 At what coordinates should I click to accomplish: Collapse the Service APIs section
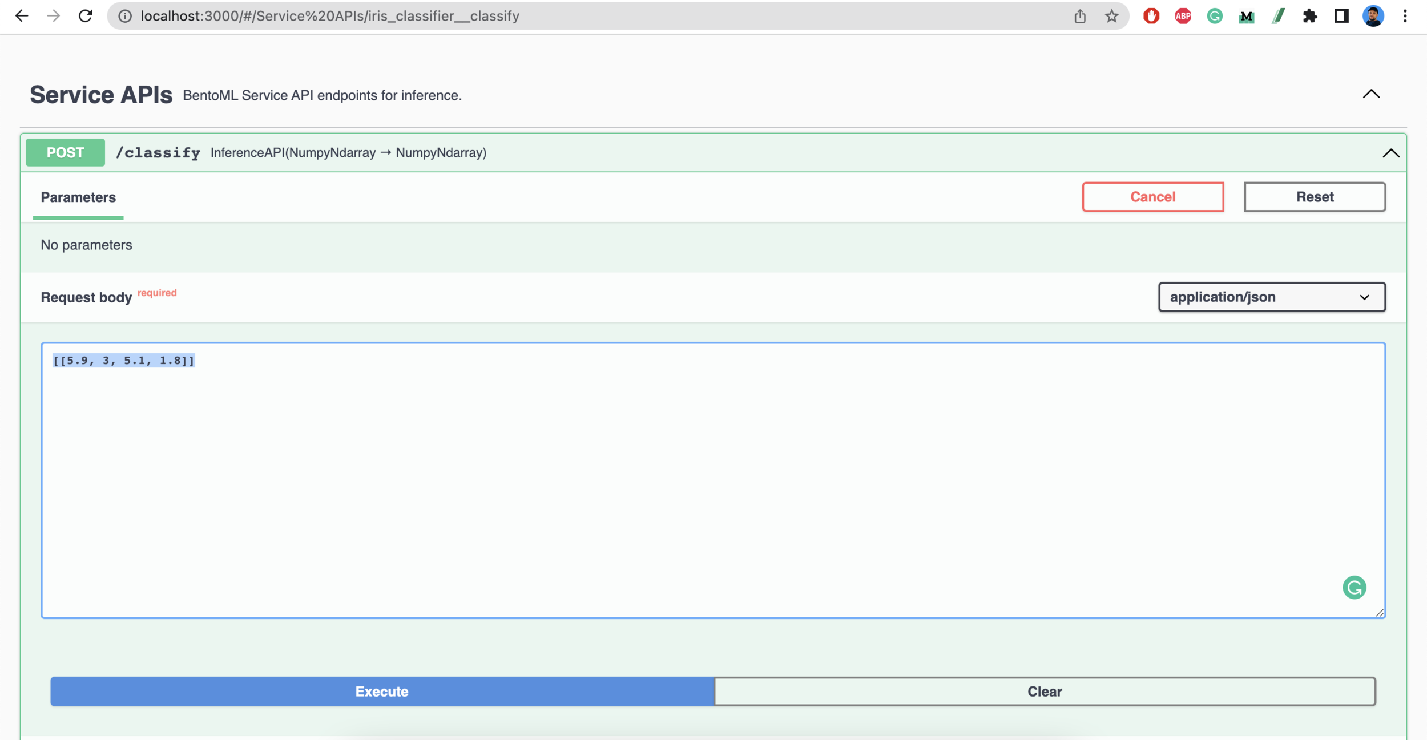pos(1371,94)
